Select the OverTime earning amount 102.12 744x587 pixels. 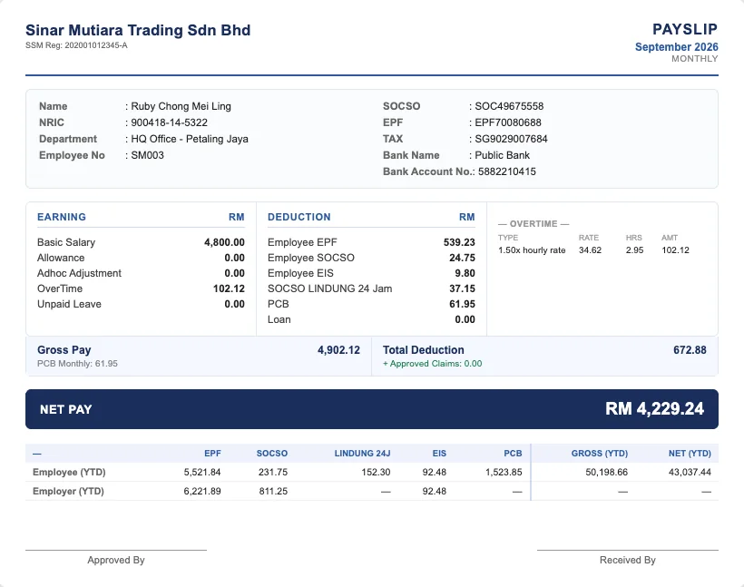point(229,289)
